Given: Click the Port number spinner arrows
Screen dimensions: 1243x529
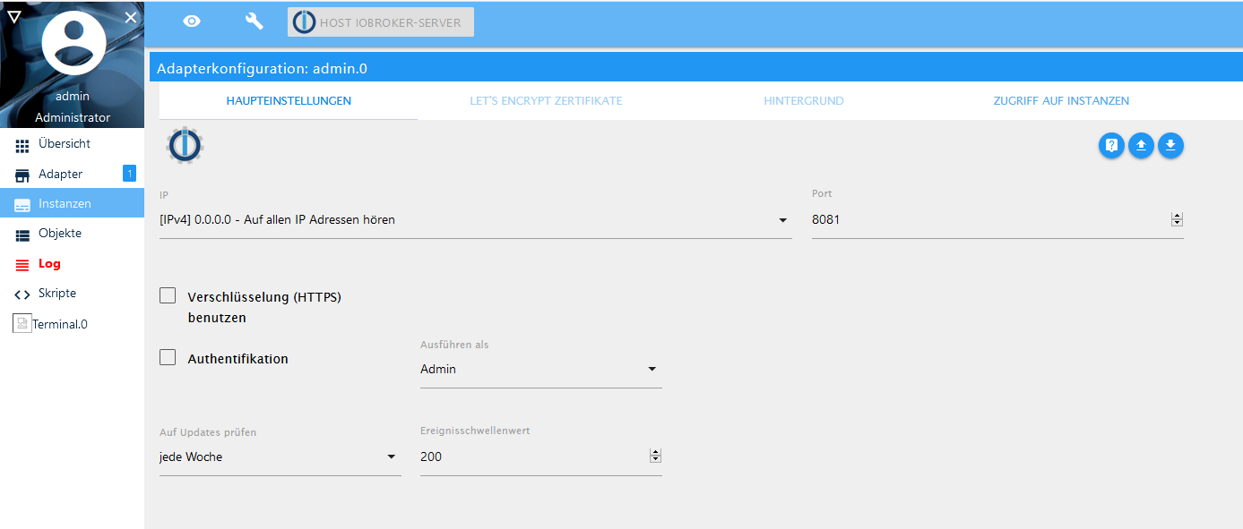Looking at the screenshot, I should (1178, 219).
